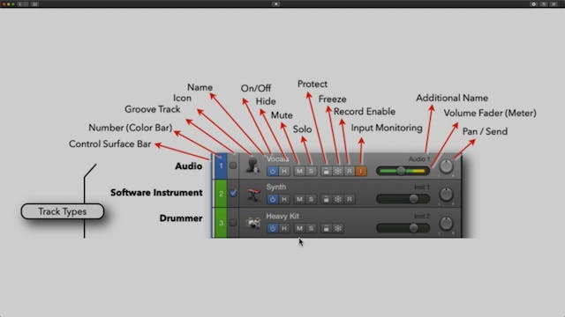Freeze the Vocals track using snowflake icon

pos(337,172)
